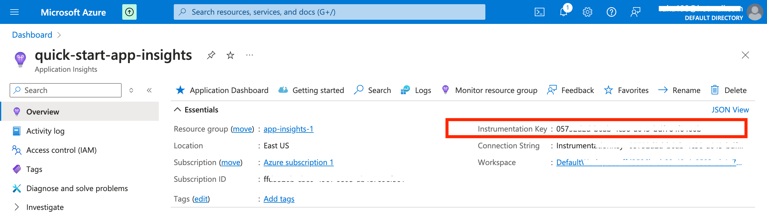
Task: Open portal settings gear
Action: [587, 12]
